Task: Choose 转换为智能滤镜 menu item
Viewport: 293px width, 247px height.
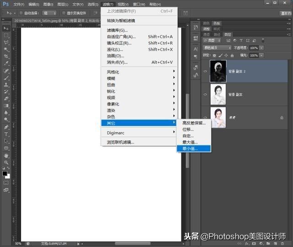Action: click(x=139, y=21)
